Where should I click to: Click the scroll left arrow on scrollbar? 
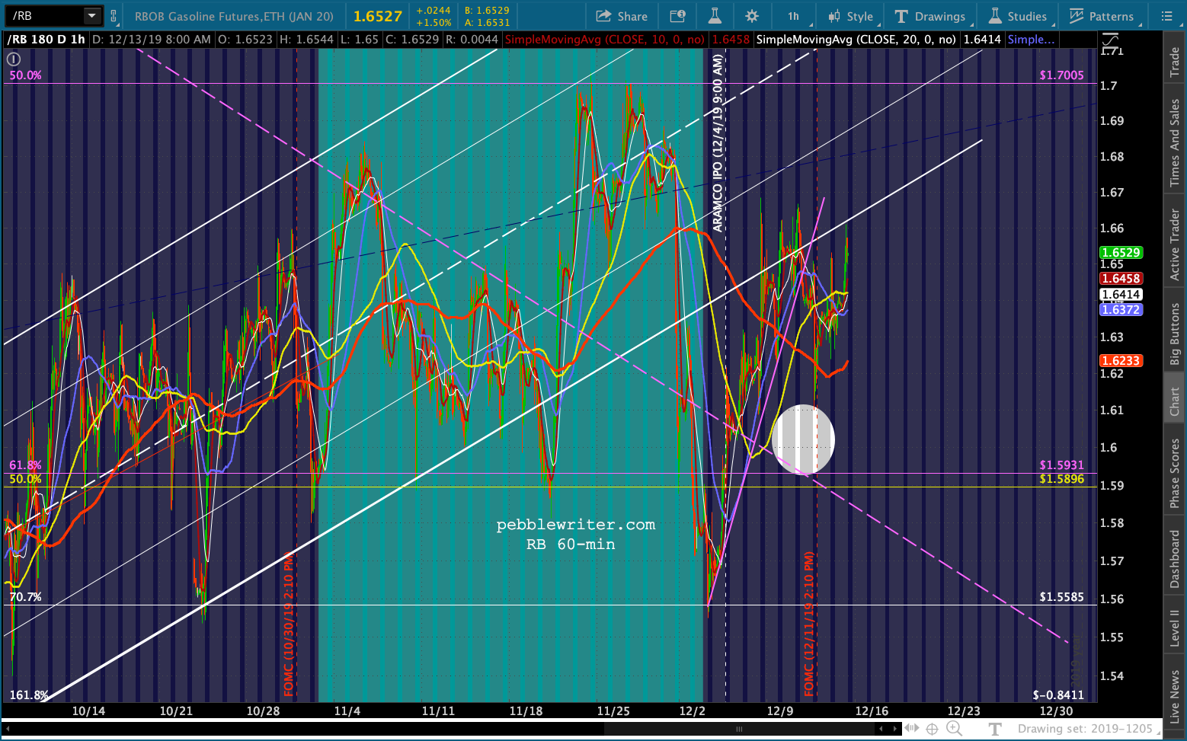(881, 729)
